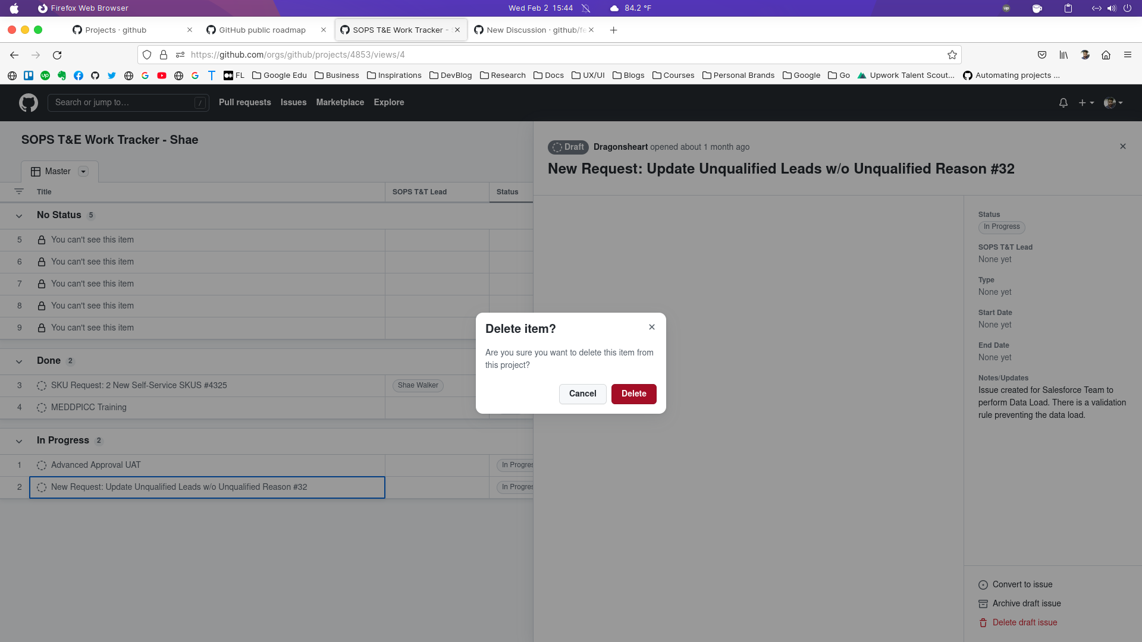1142x642 pixels.
Task: Reload the page with the refresh icon
Action: tap(57, 55)
